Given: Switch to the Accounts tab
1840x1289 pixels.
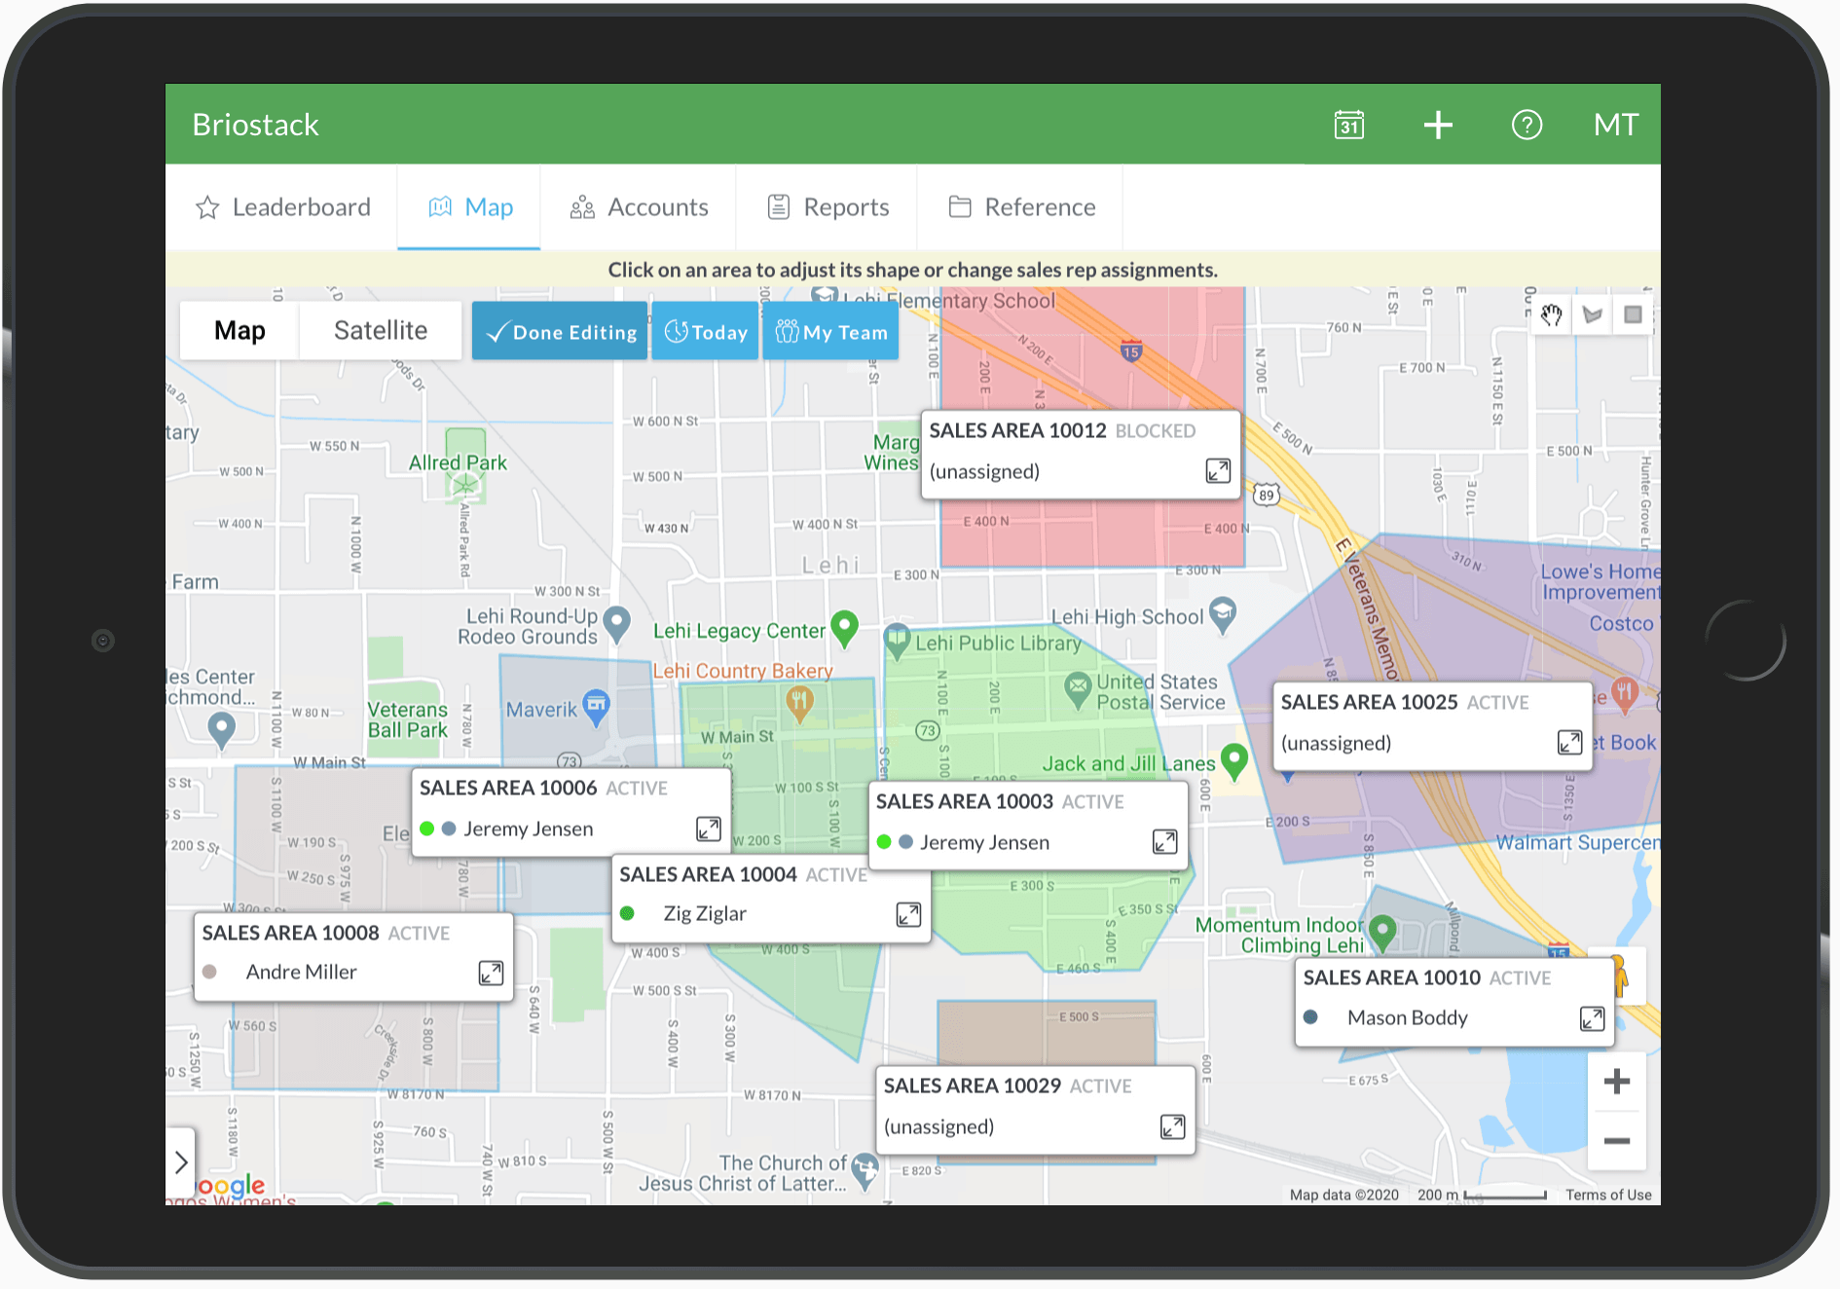Looking at the screenshot, I should 639,207.
